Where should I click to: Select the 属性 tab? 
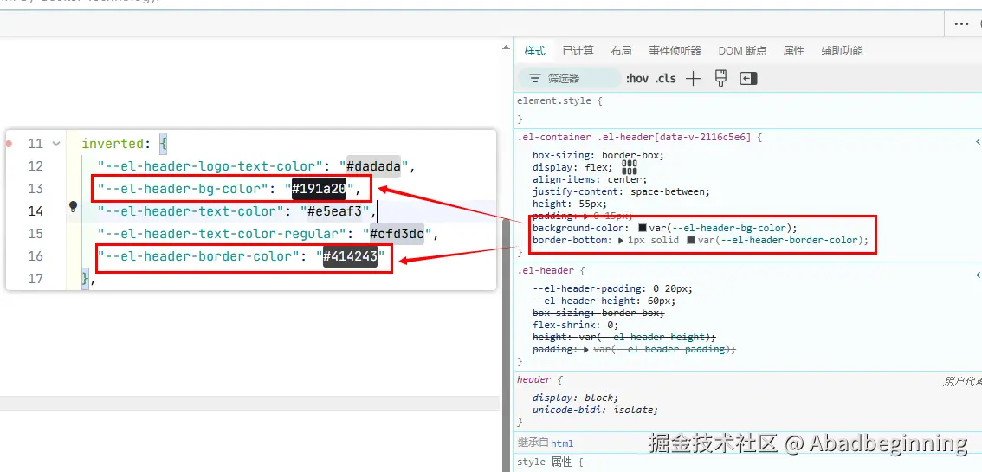[x=793, y=51]
